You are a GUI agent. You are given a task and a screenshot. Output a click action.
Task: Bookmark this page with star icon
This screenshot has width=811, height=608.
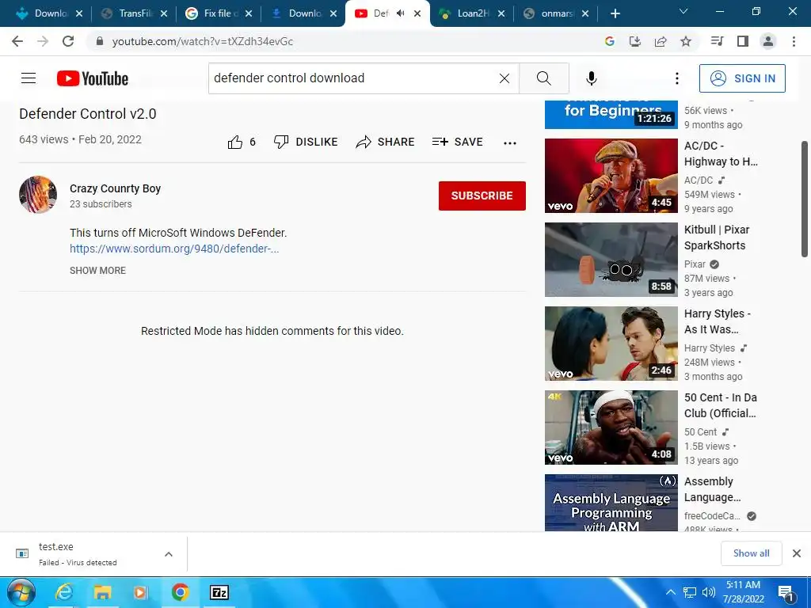tap(686, 41)
